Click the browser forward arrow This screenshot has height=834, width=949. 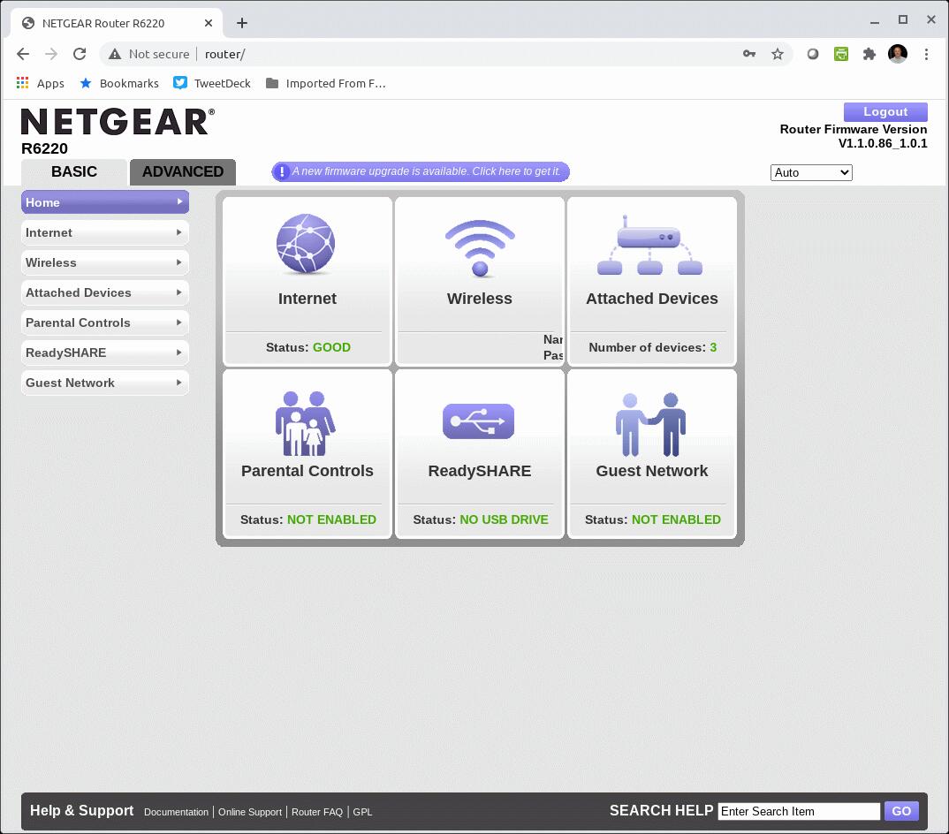(x=51, y=54)
